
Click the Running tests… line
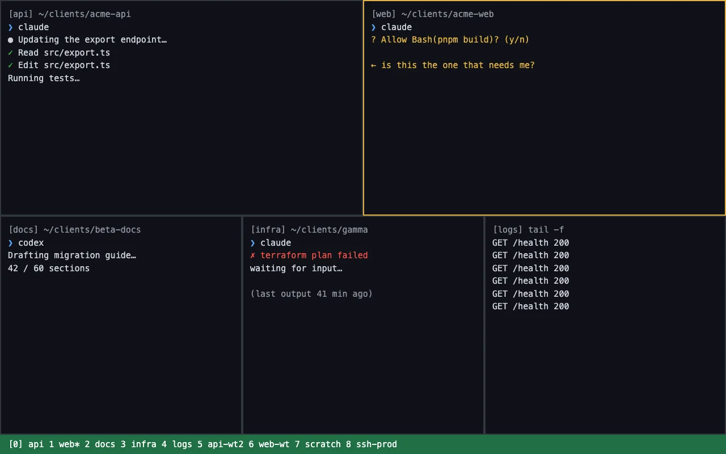44,78
